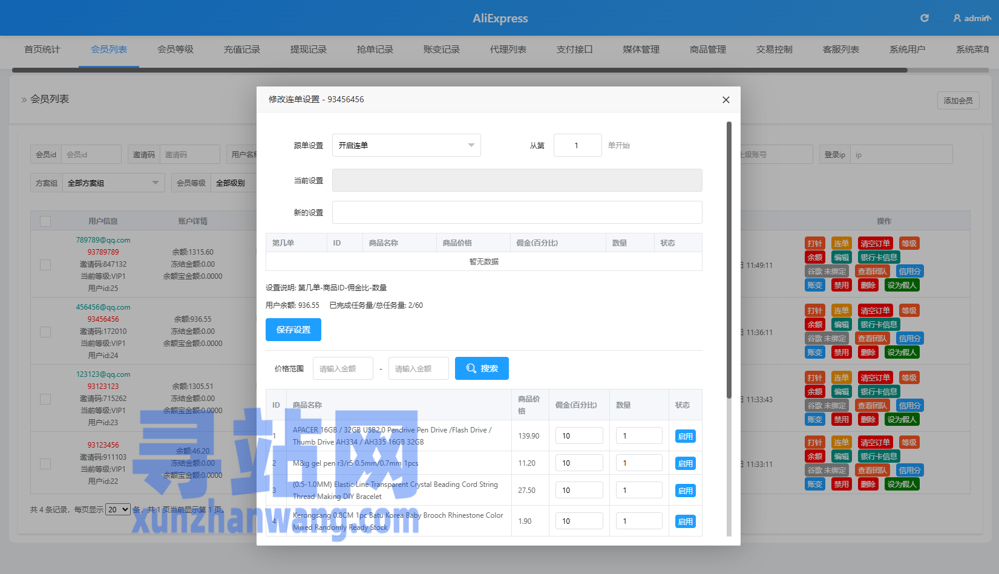Check the row checkbox for 456456@qq.com
The width and height of the screenshot is (999, 574).
(x=45, y=332)
